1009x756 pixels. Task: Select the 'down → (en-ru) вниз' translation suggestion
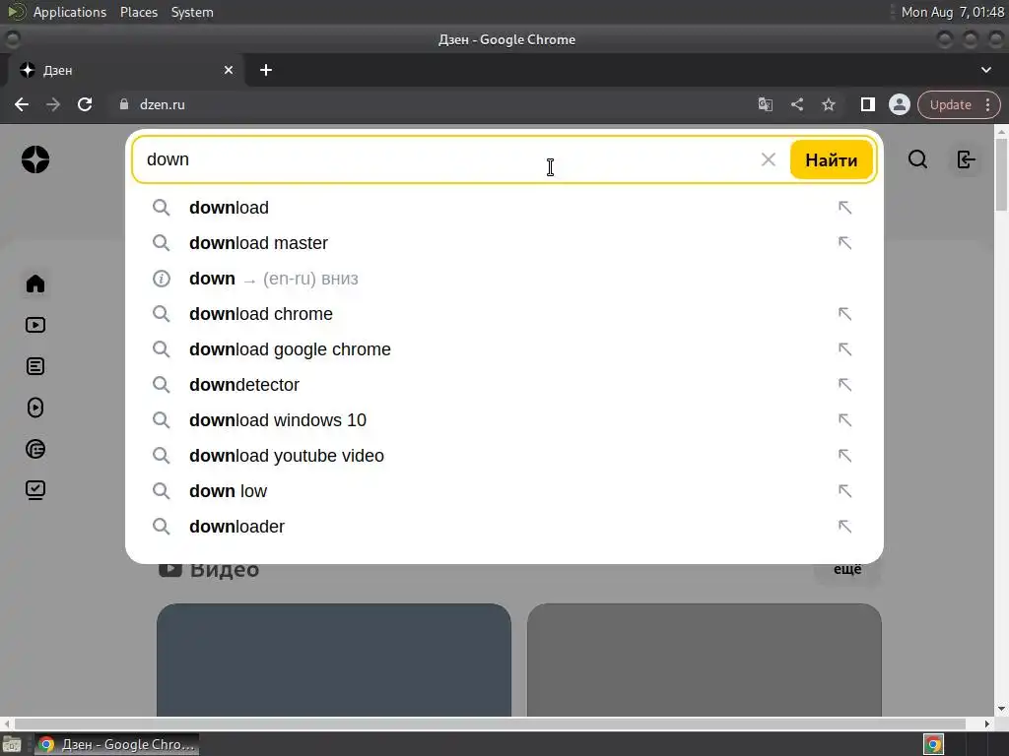(504, 279)
